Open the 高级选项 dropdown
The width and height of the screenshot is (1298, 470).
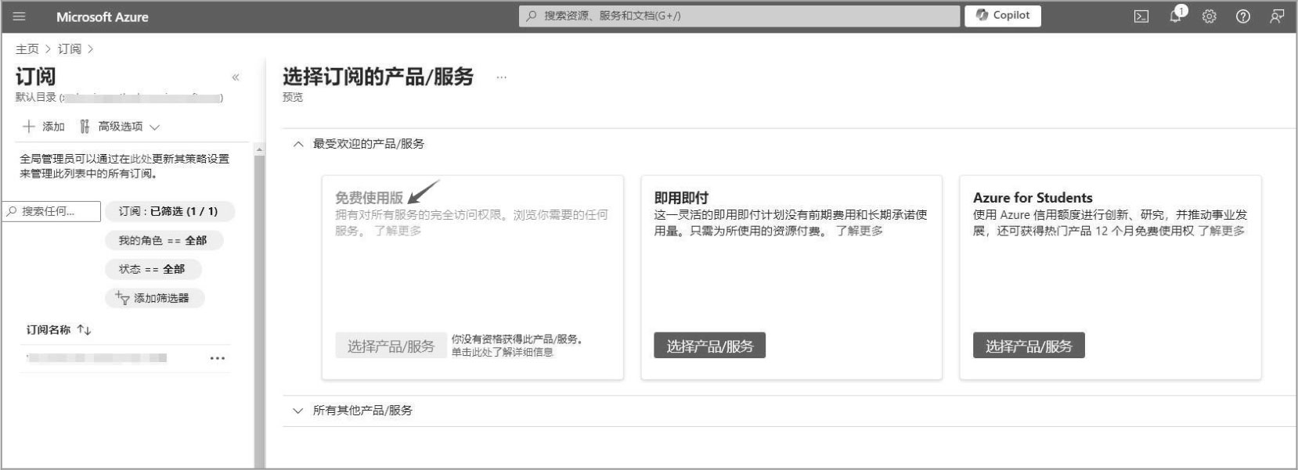click(120, 127)
